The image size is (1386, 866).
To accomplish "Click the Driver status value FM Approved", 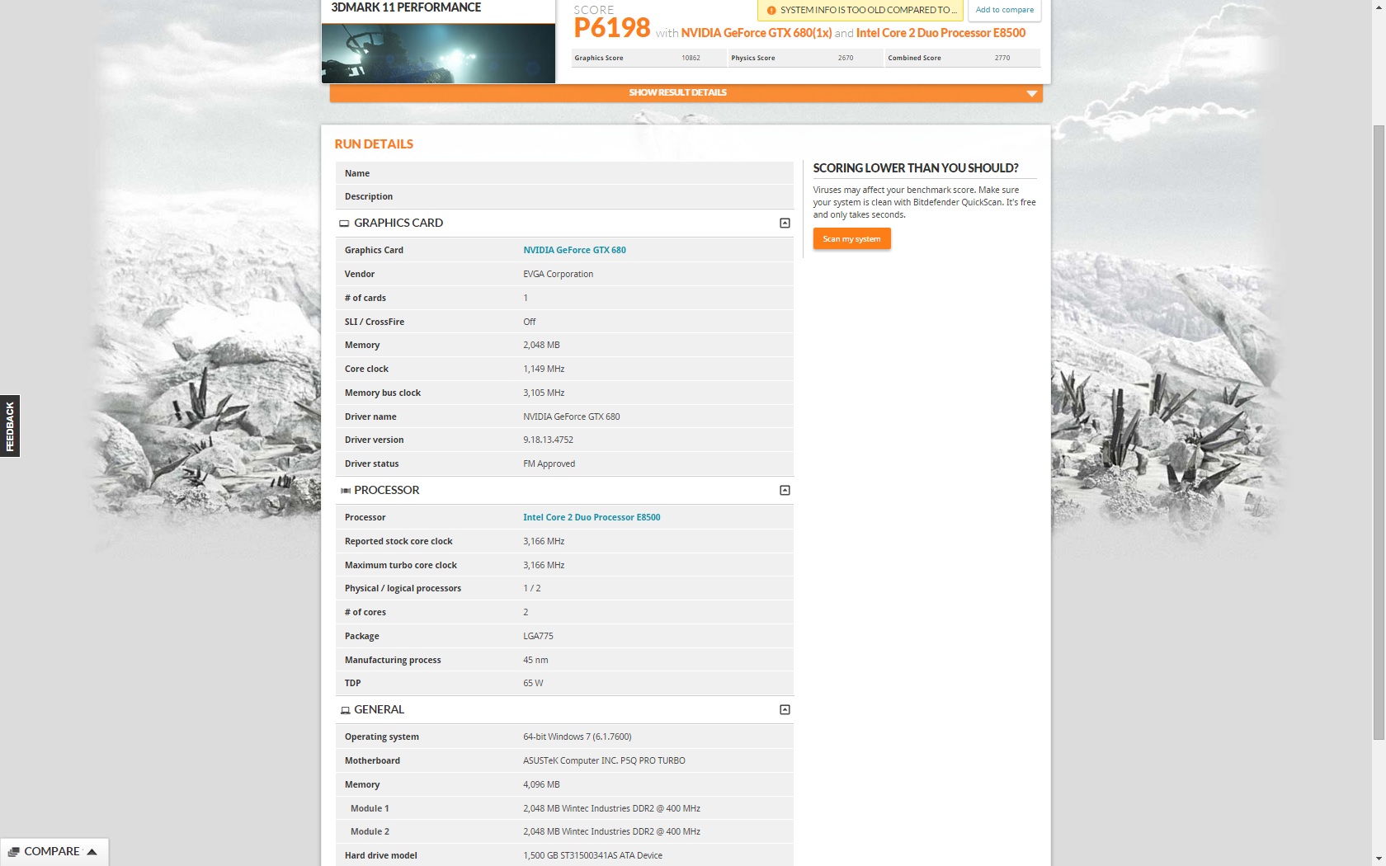I will (x=549, y=464).
